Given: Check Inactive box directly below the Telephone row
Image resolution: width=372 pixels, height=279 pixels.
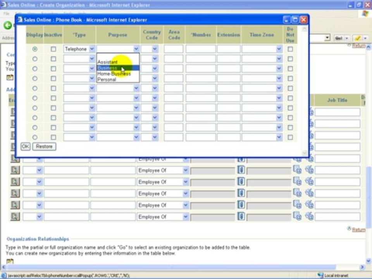Looking at the screenshot, I should click(x=53, y=59).
